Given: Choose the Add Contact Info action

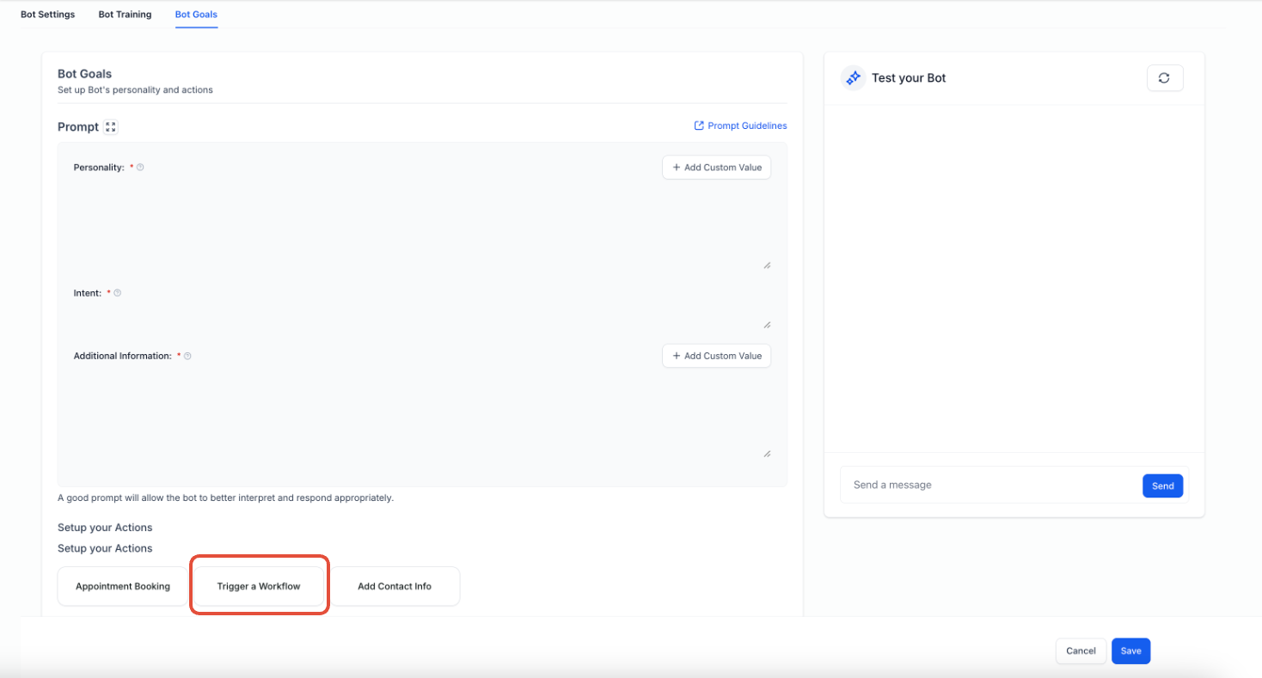Looking at the screenshot, I should point(395,586).
